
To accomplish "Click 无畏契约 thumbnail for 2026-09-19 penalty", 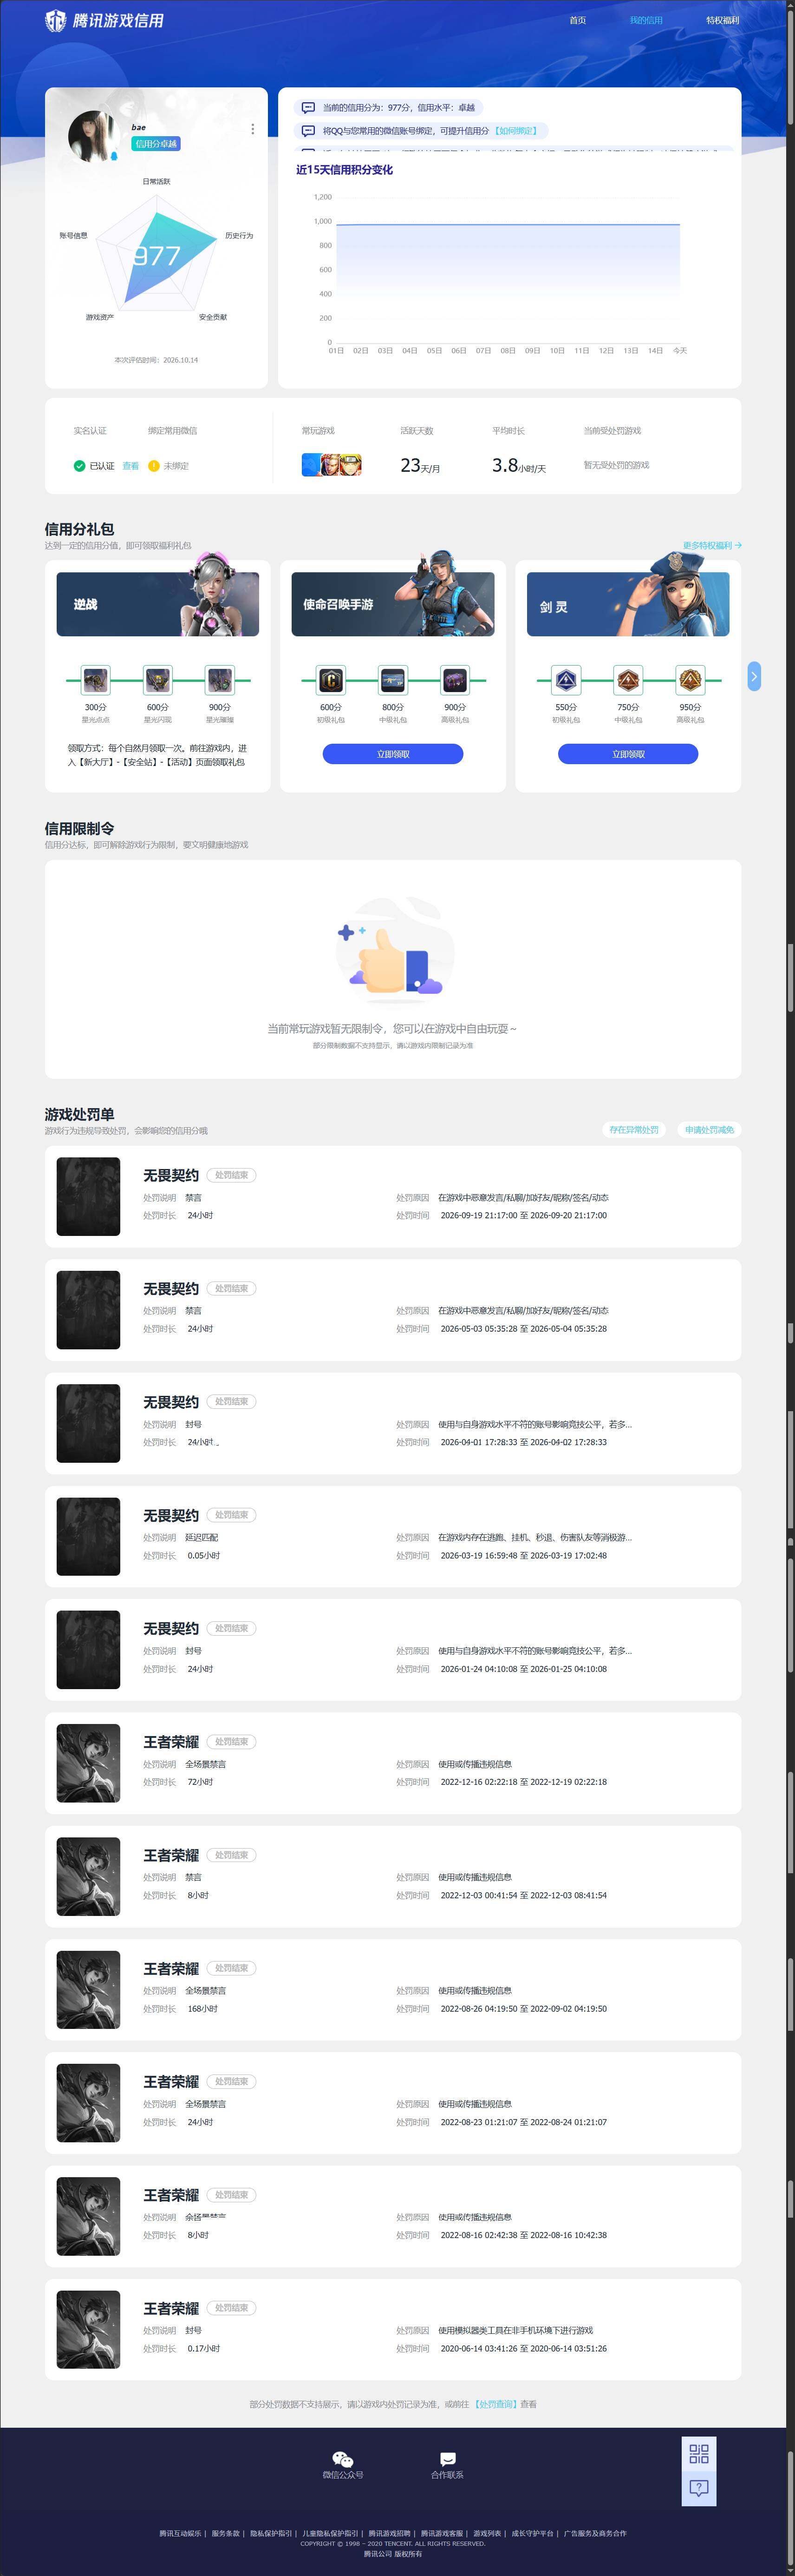I will (x=88, y=1196).
